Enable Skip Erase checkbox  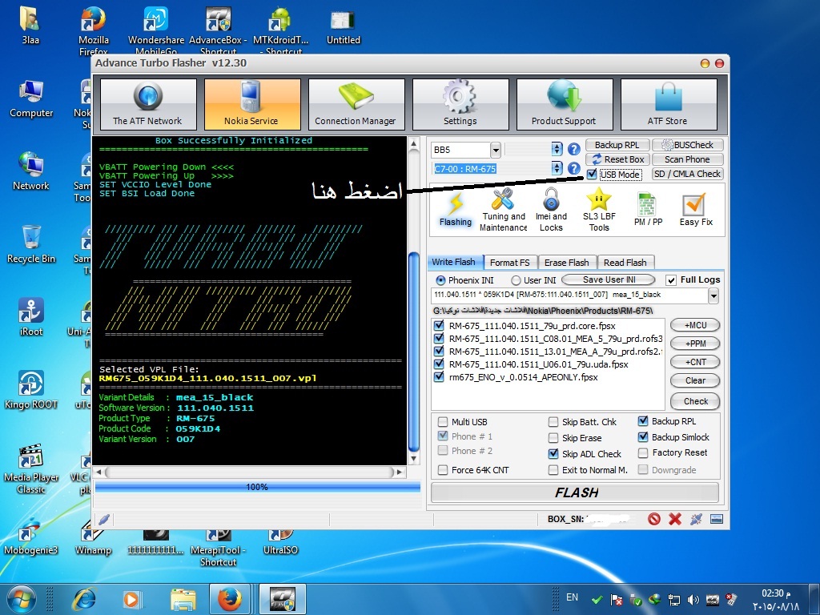click(553, 438)
